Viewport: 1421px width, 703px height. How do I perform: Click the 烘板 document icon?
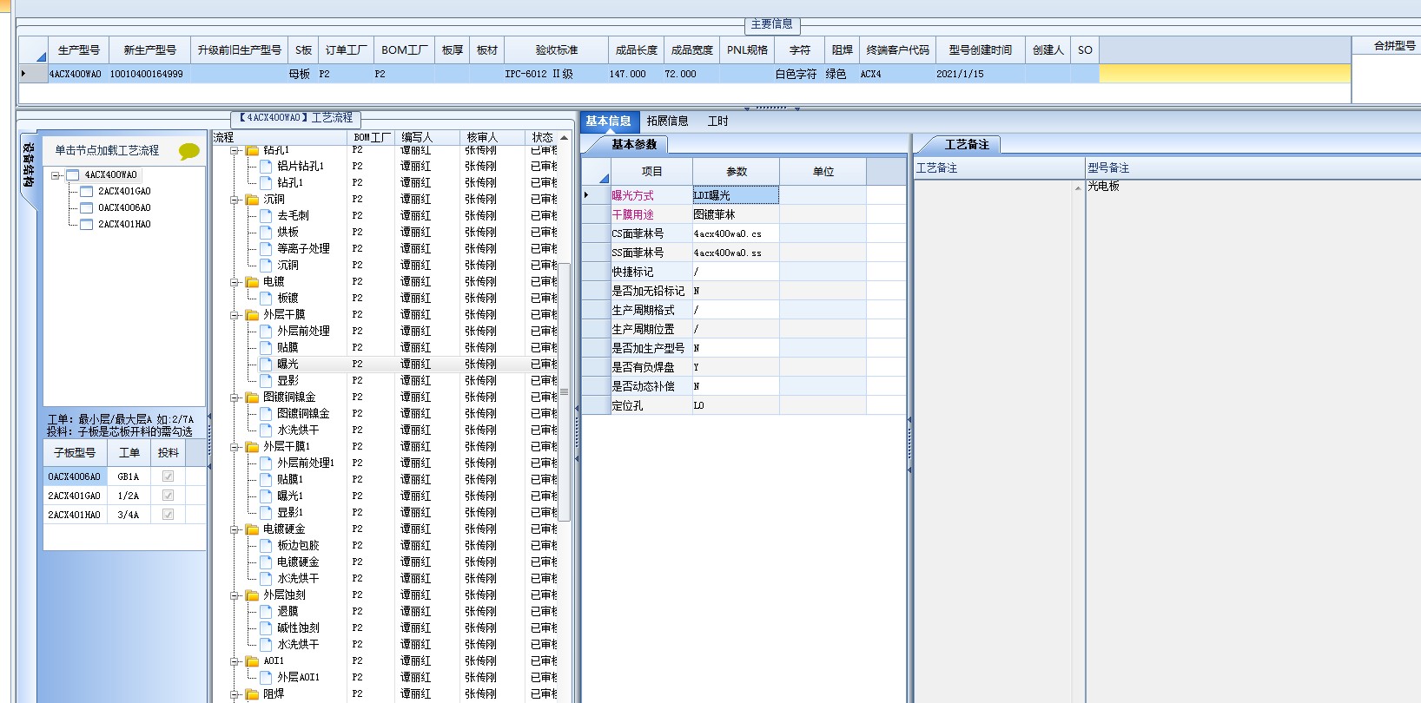267,232
